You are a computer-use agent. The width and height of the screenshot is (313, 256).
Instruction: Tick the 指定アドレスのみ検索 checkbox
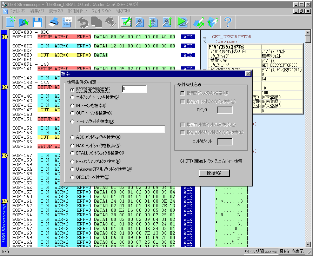182,93
